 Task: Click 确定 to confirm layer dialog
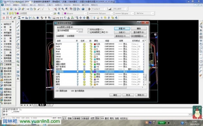tap(115, 95)
